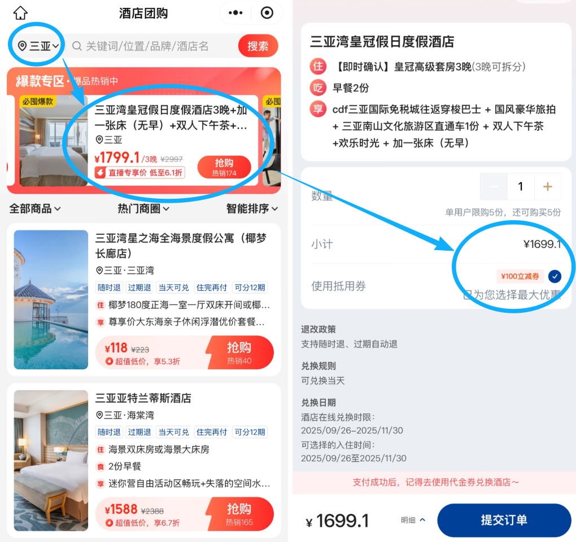Tap 抢购 for the ¥118 apartment
Viewport: 576px width, 542px height.
[x=239, y=352]
